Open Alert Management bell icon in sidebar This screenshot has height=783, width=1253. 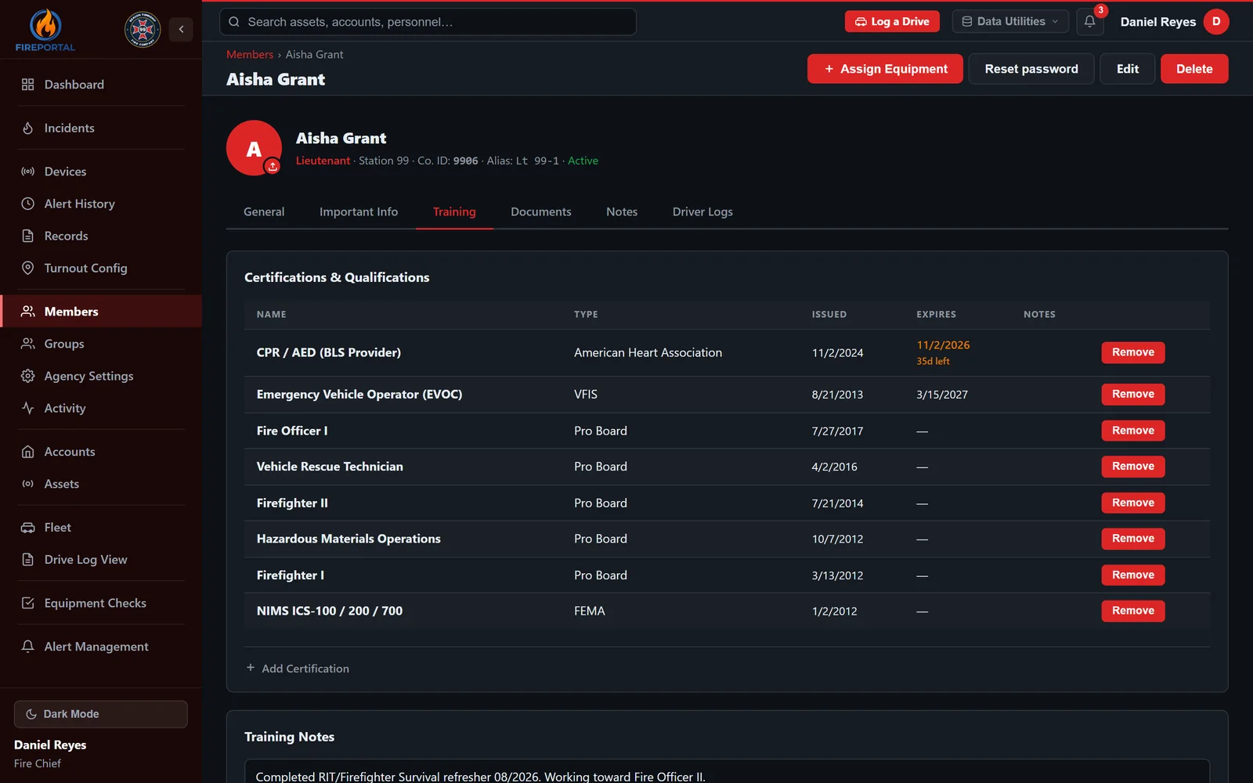tap(28, 647)
